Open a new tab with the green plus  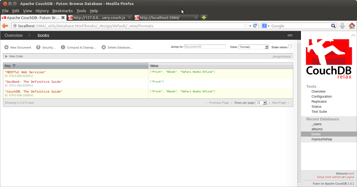(x=204, y=18)
